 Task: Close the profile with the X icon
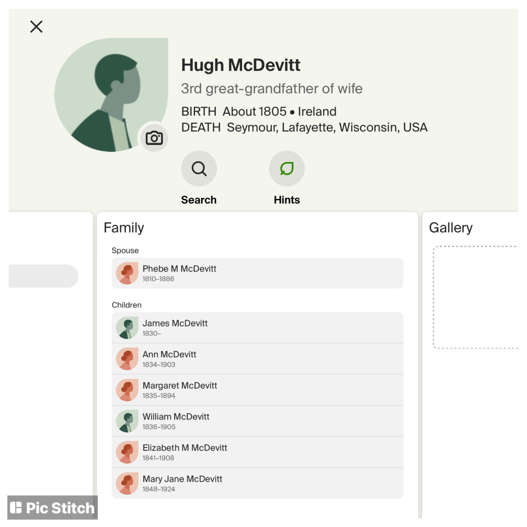[36, 27]
